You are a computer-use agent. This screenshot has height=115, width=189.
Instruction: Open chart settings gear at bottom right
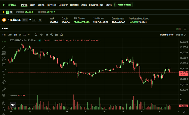point(184,112)
